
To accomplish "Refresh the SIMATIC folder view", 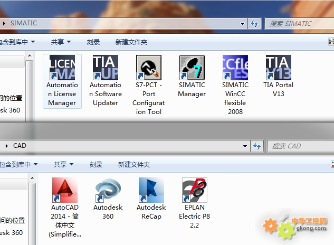I will (254, 23).
